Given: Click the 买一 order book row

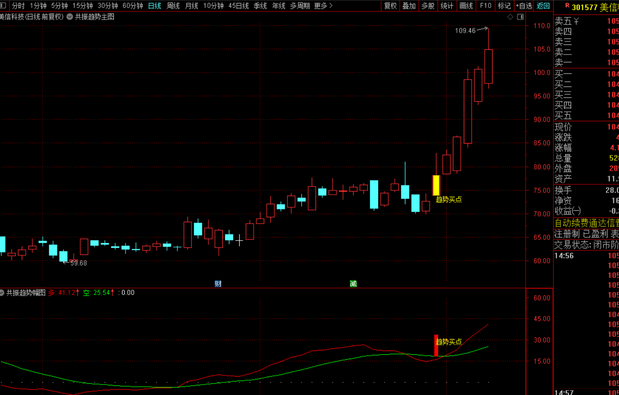Looking at the screenshot, I should 586,74.
